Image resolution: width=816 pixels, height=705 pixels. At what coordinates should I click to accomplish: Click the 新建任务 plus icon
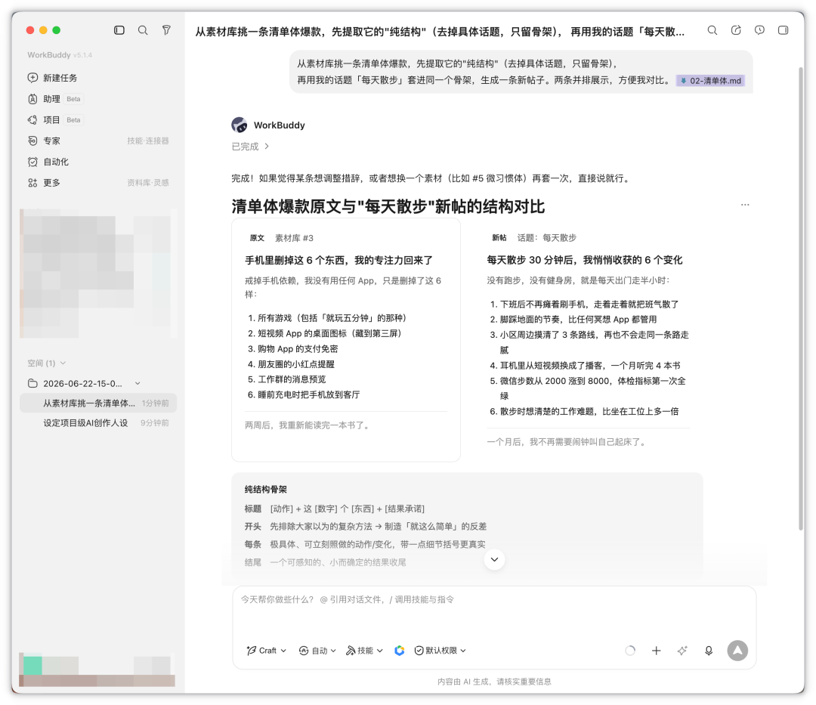32,78
